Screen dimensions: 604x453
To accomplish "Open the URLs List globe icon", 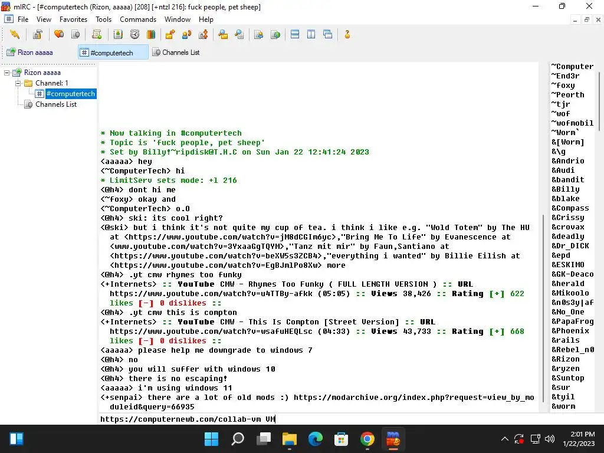I will [x=275, y=35].
